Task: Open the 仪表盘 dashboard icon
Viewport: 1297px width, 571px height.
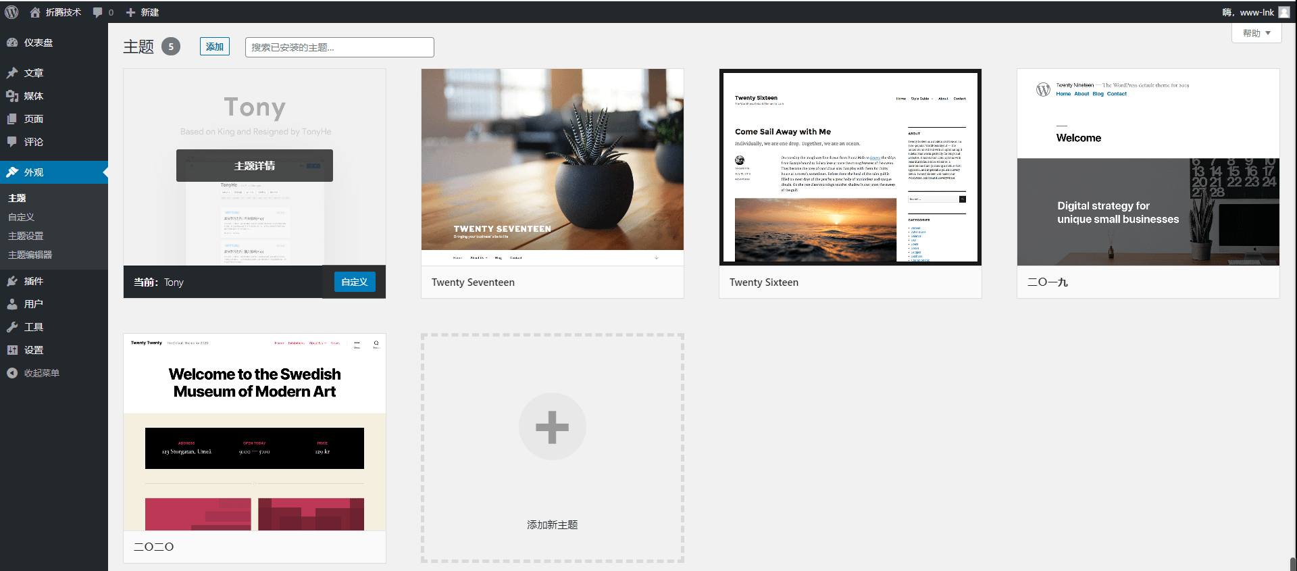Action: point(12,43)
